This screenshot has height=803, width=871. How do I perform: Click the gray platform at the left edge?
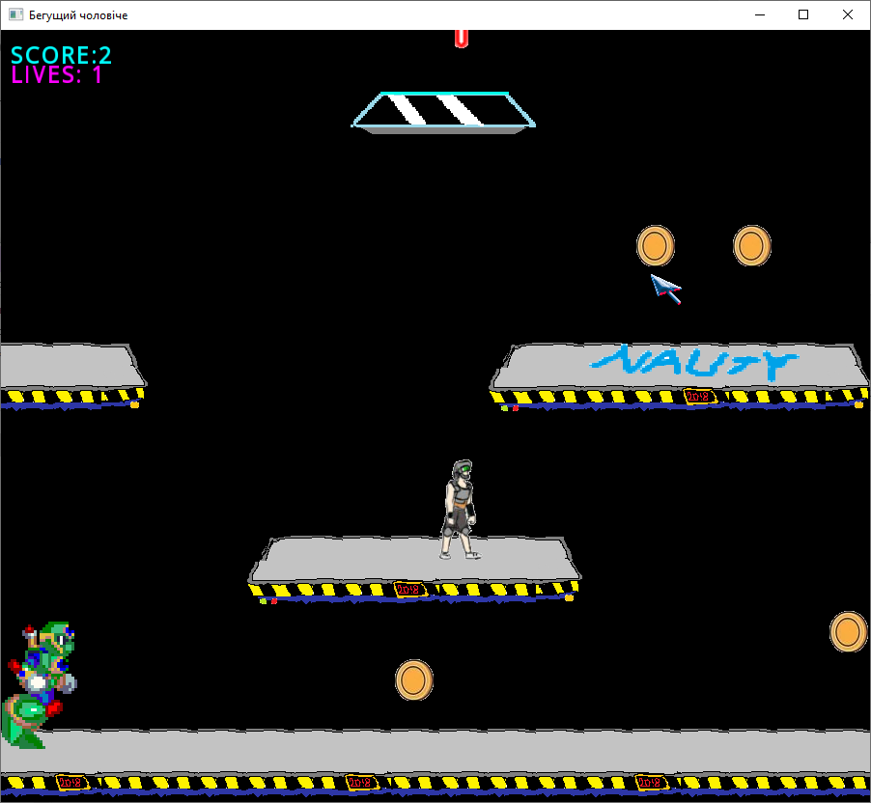[x=66, y=367]
